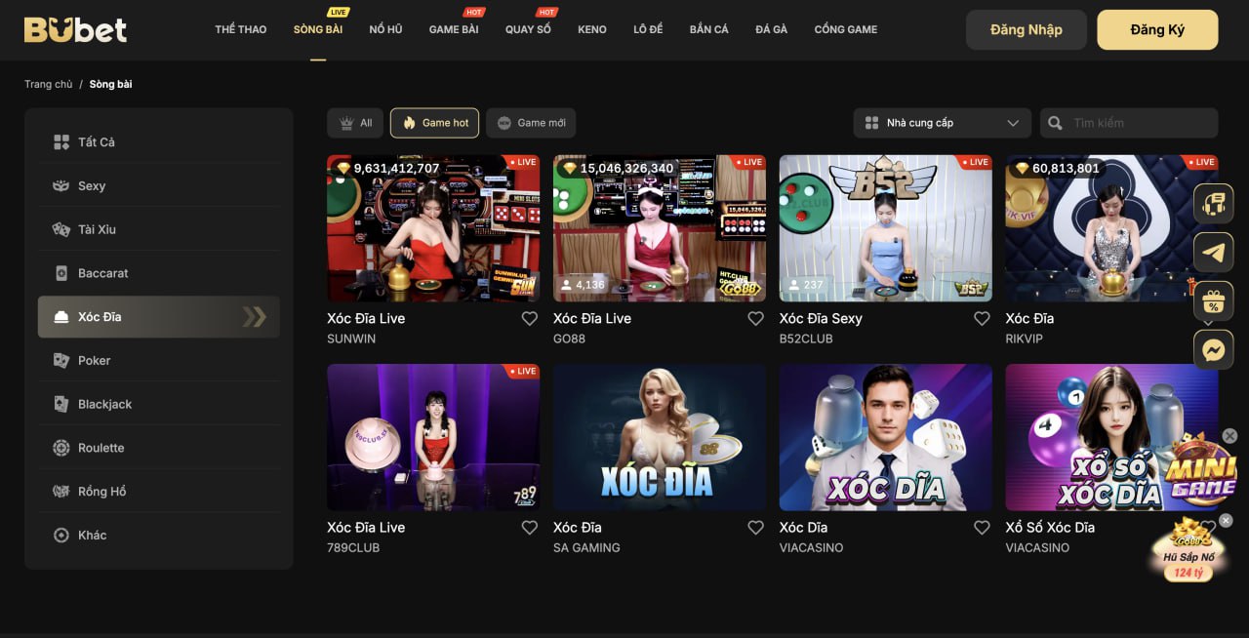Screen dimensions: 1249x638
Task: Open B52CLUB Xóc Đĩa Sexy thumbnail
Action: [x=886, y=228]
